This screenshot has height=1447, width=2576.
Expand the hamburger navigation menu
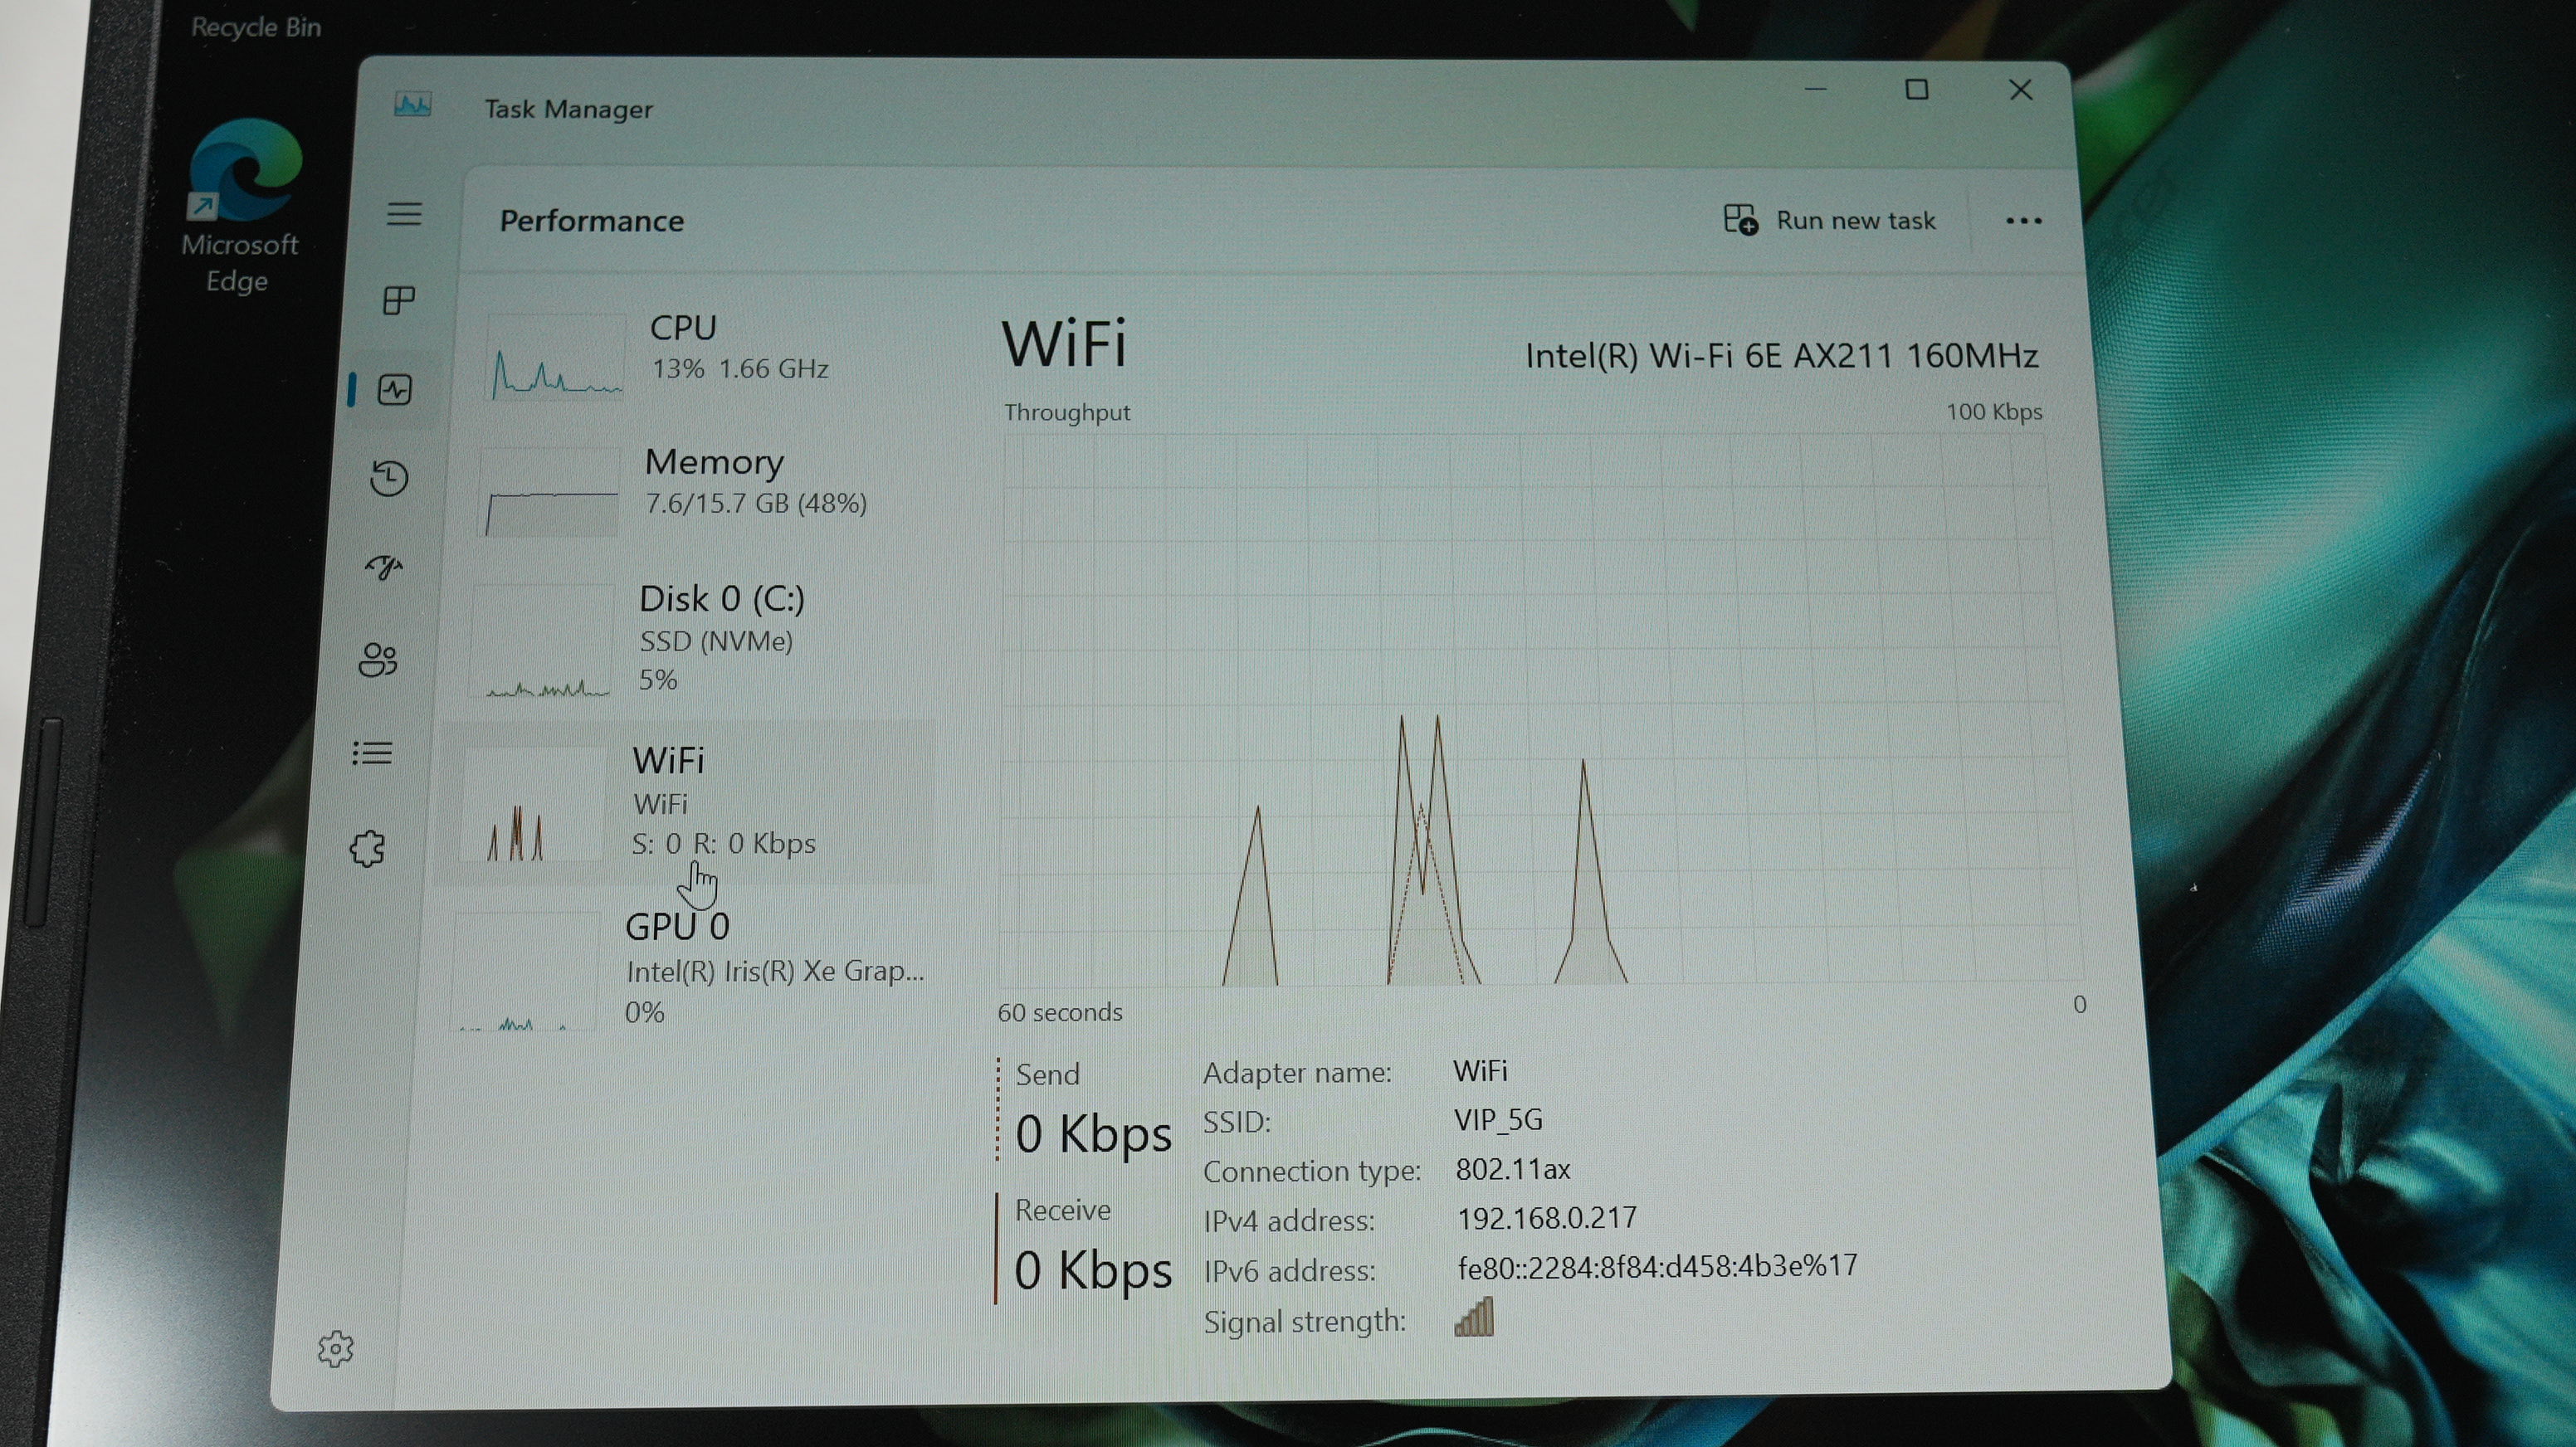tap(404, 214)
